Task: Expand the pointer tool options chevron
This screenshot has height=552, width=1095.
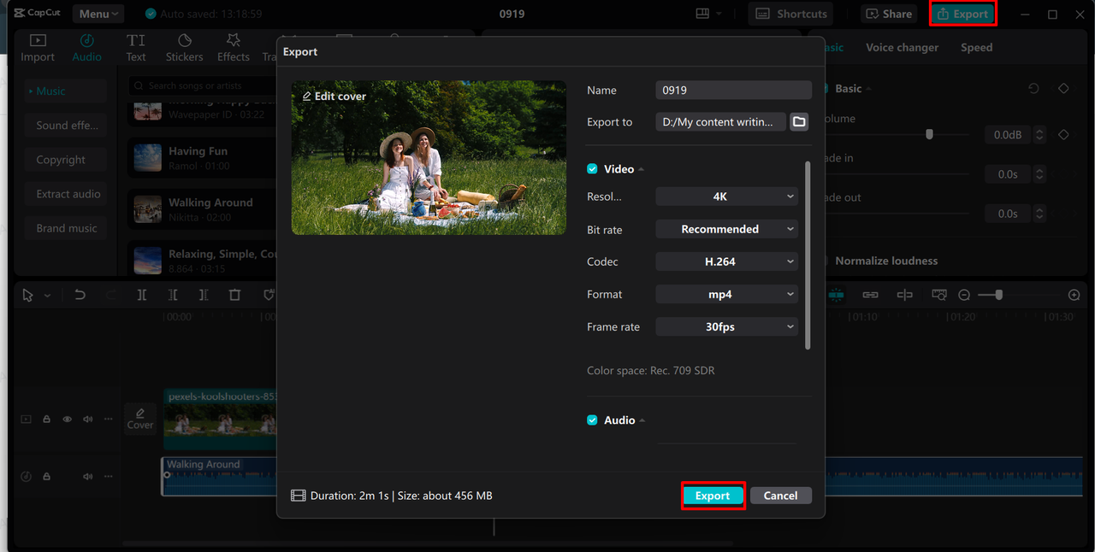Action: pos(47,296)
